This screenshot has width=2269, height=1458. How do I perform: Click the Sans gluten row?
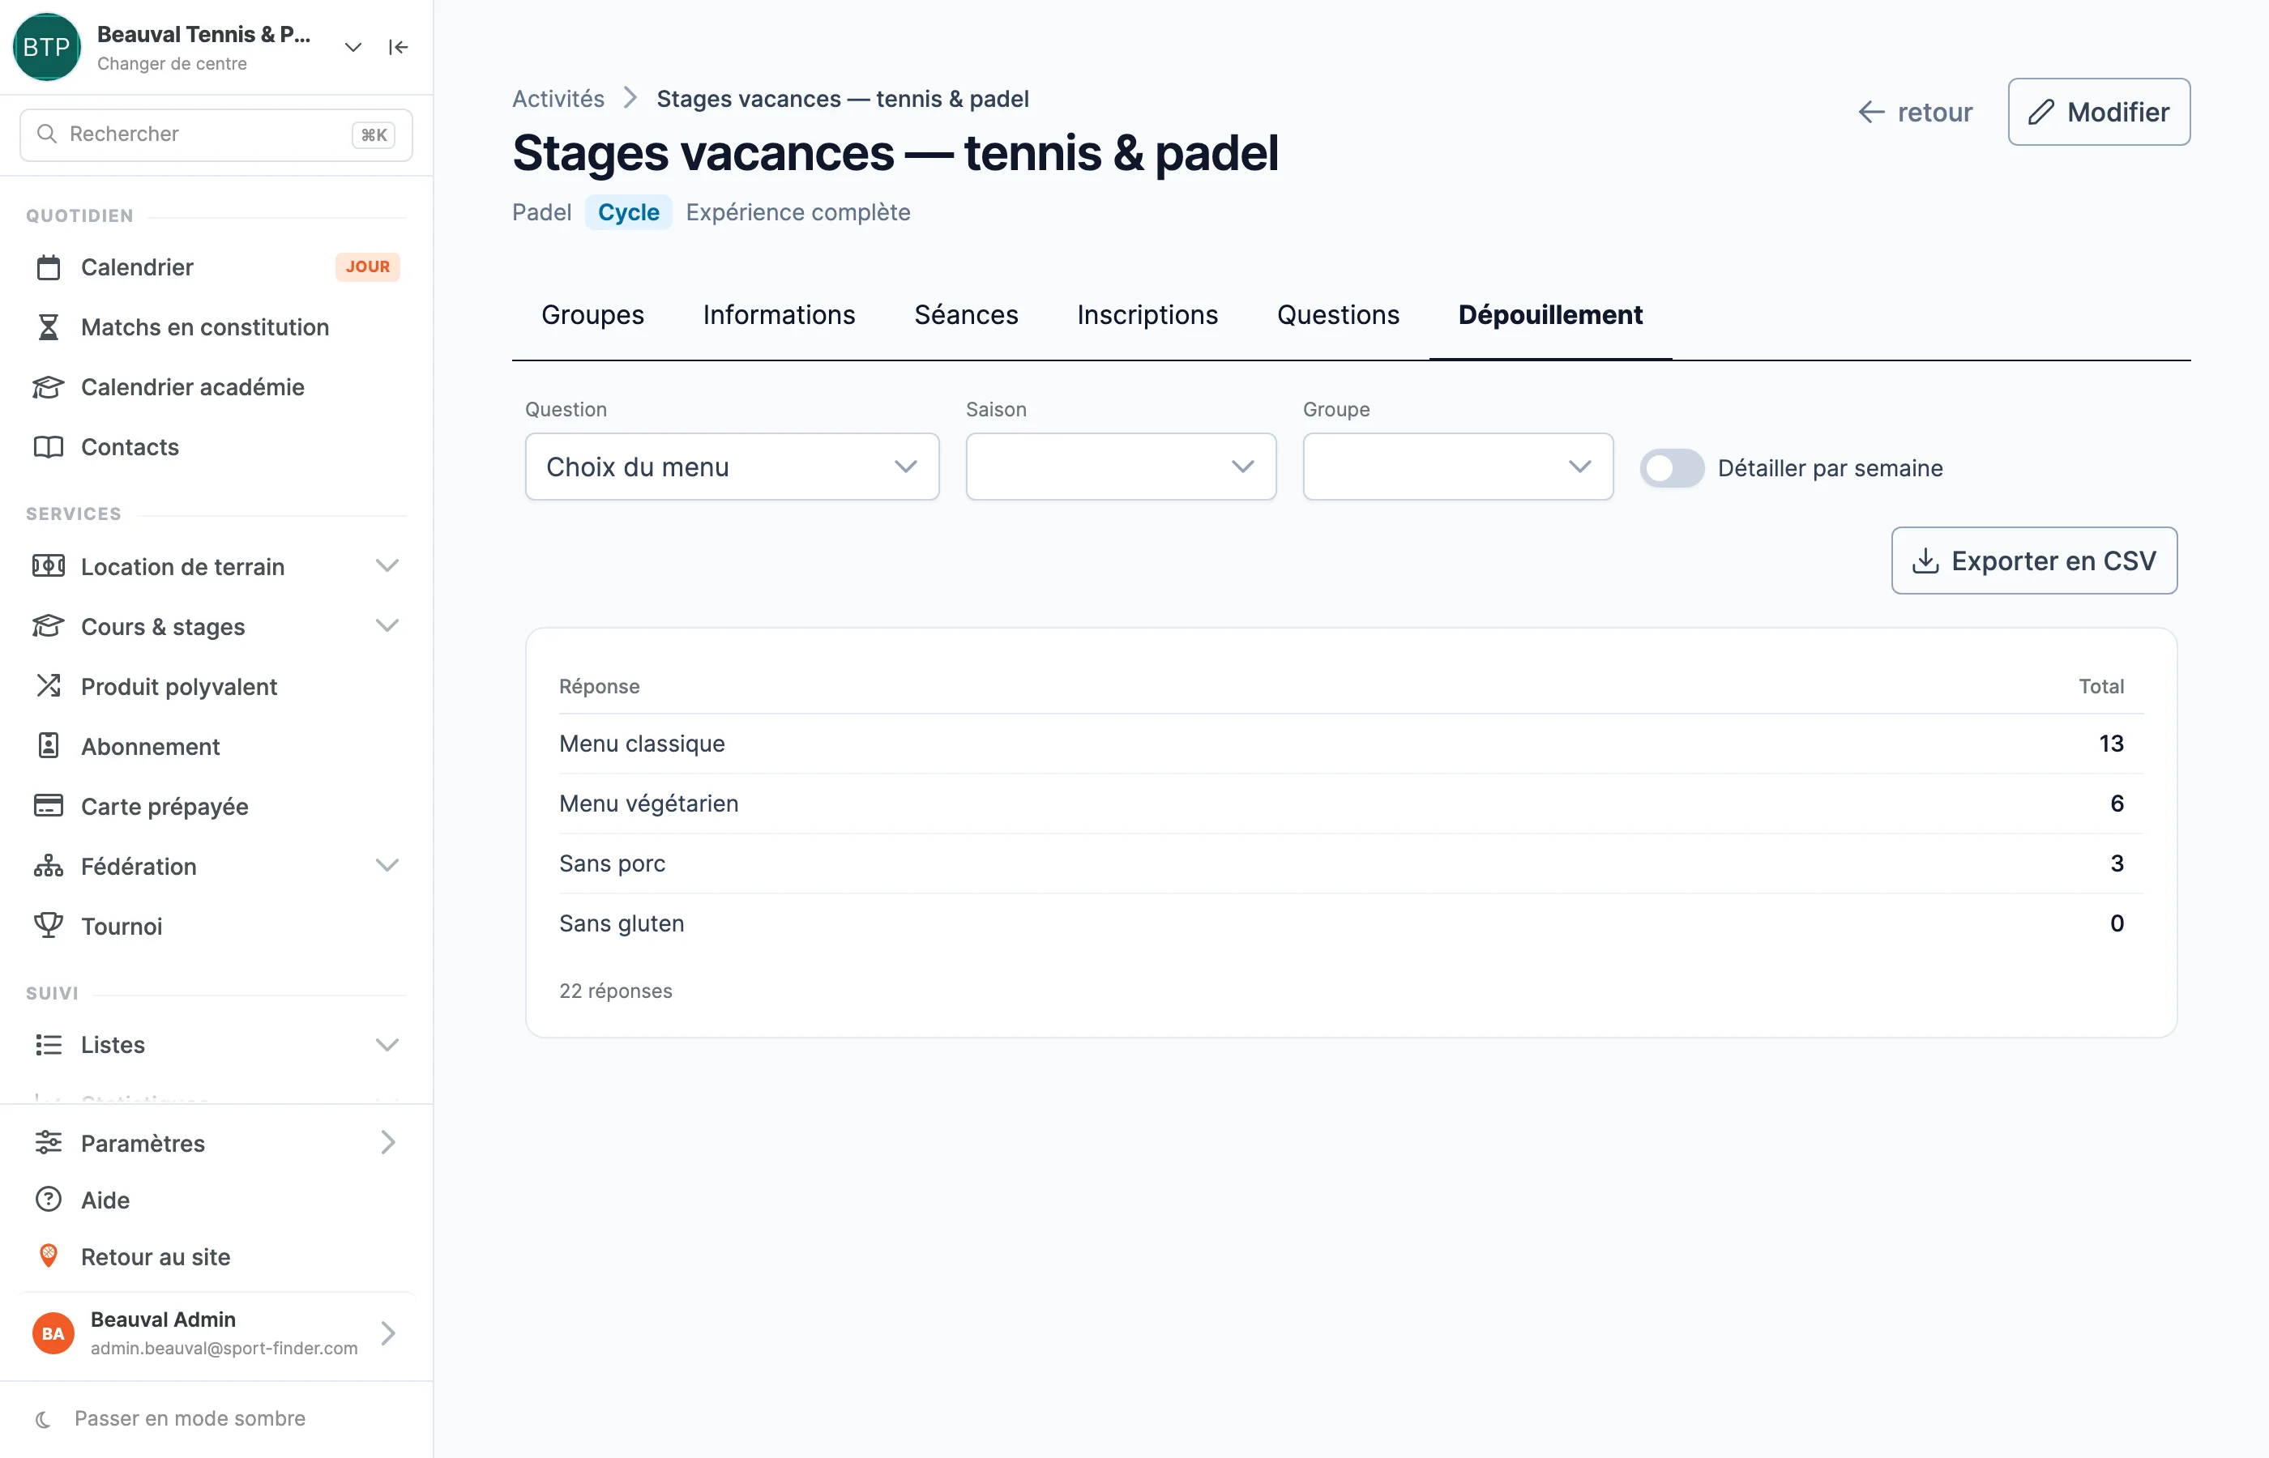[1350, 923]
